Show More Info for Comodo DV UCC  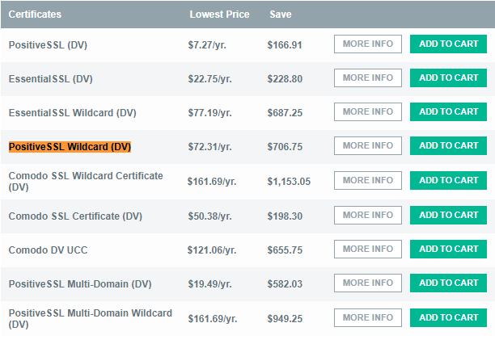368,249
